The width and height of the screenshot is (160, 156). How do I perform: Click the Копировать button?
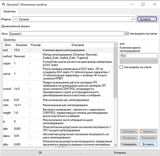click(x=129, y=144)
